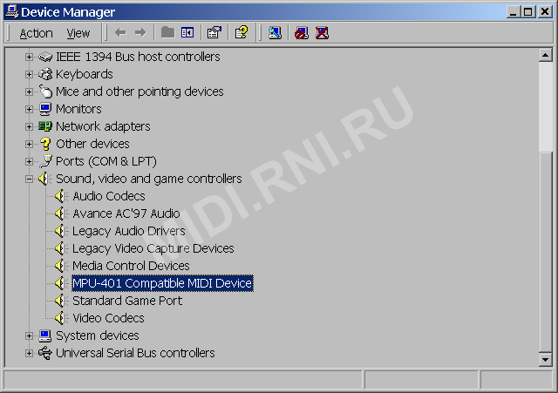Select the Video Codecs entry

click(x=108, y=318)
